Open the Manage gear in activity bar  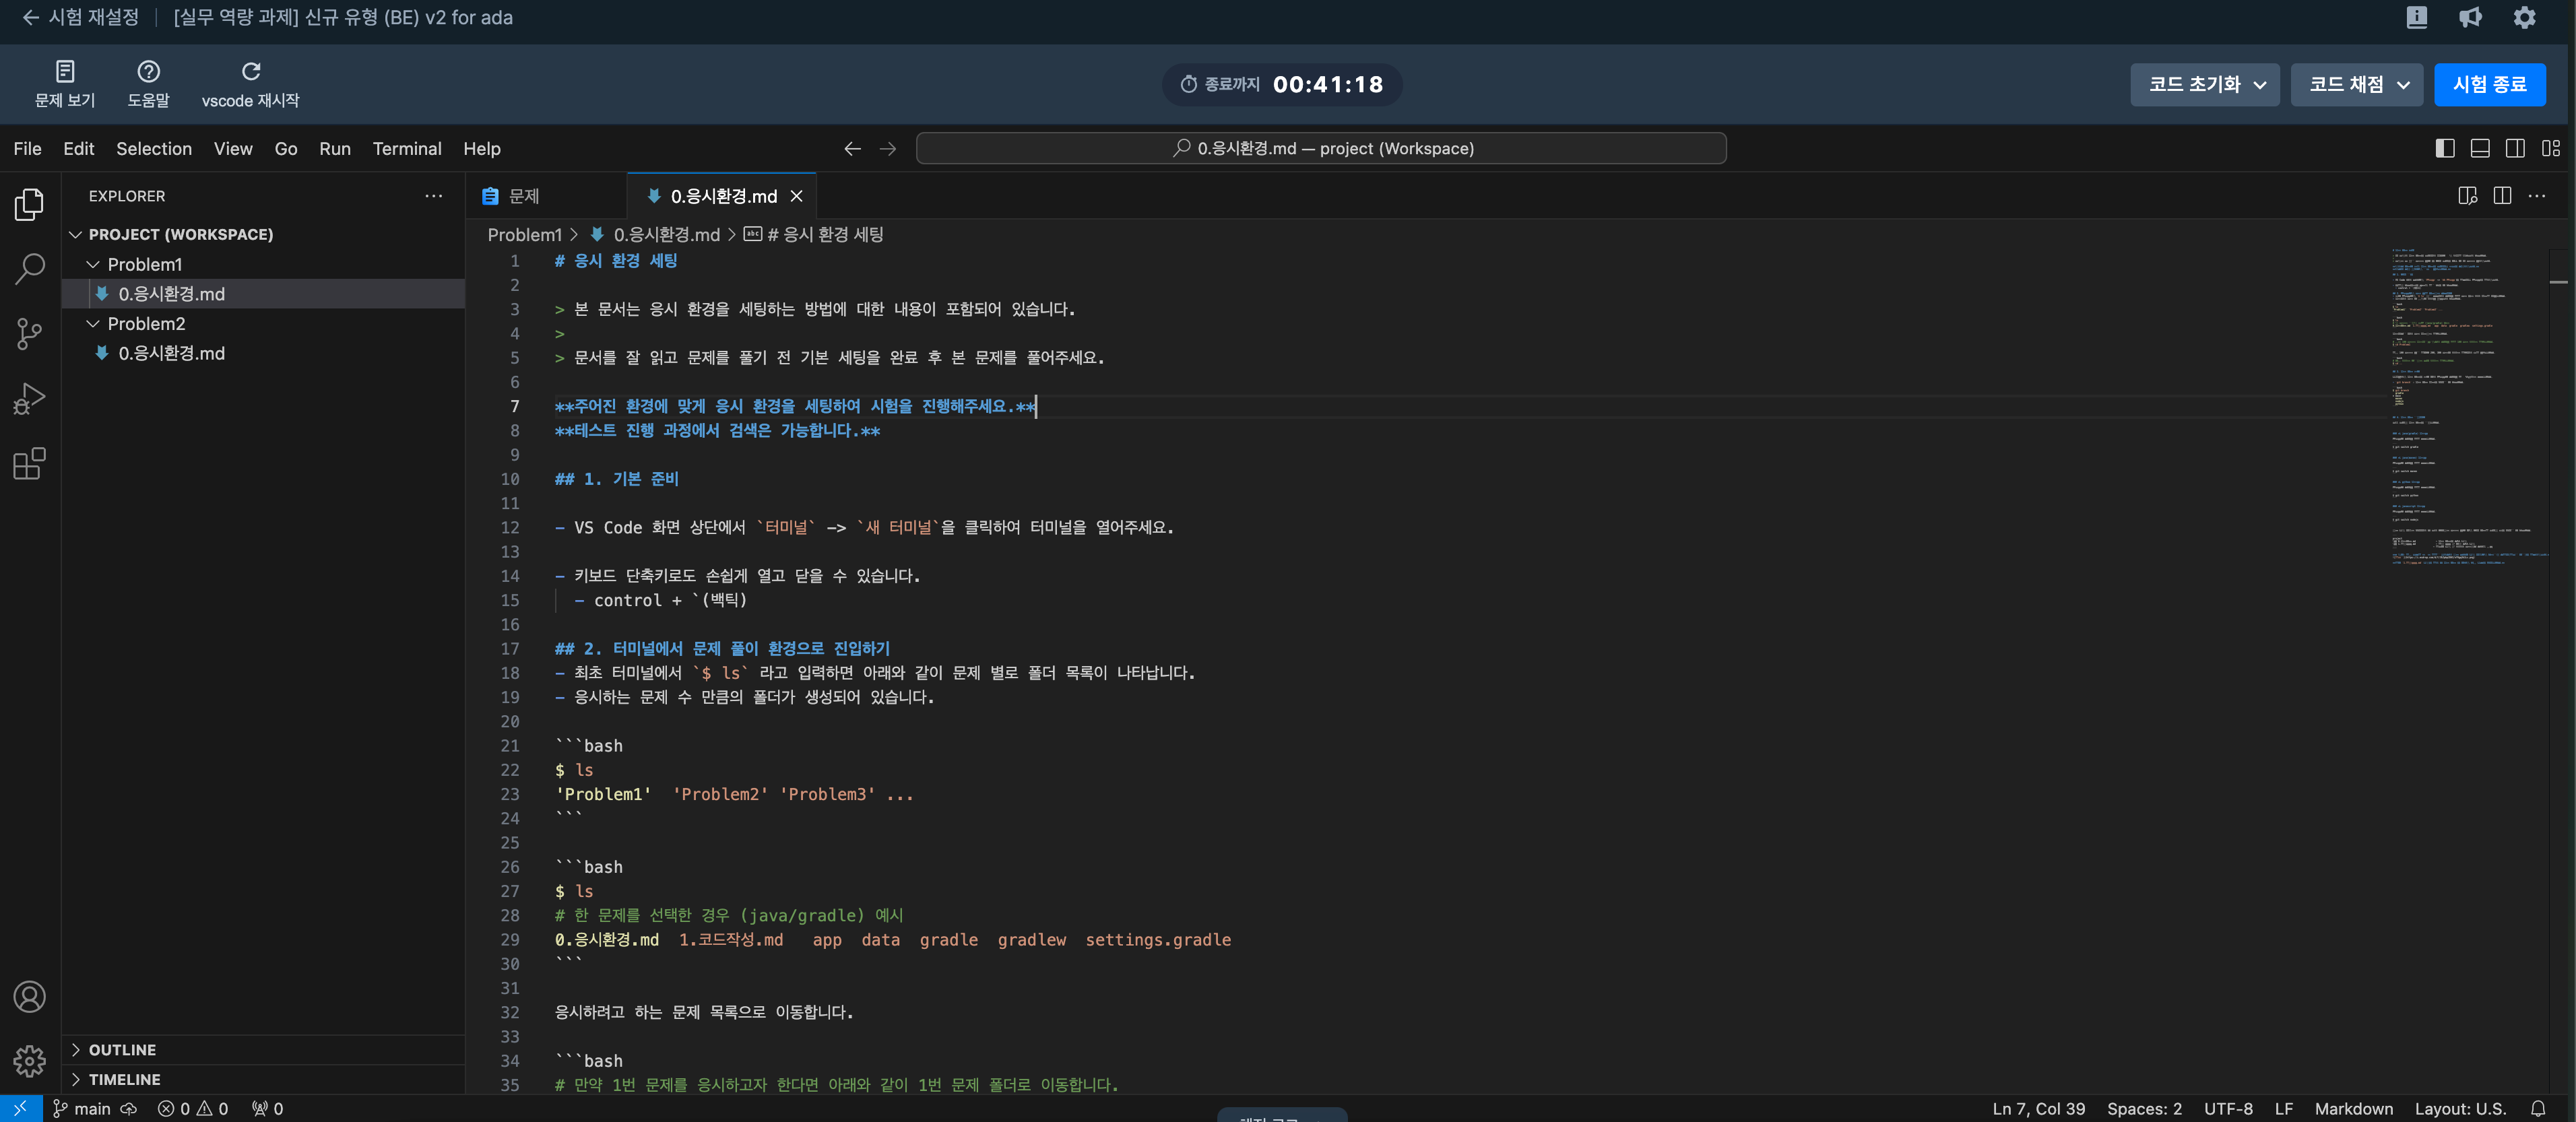pos(29,1060)
